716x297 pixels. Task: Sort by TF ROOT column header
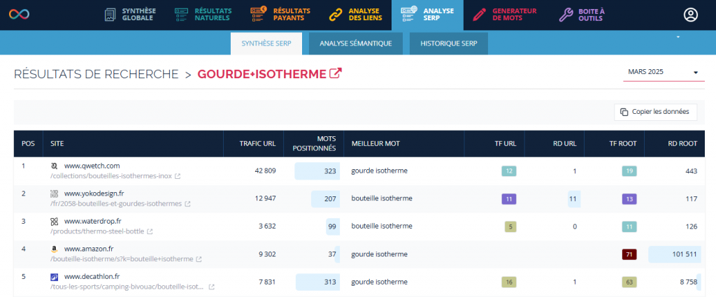(614, 144)
